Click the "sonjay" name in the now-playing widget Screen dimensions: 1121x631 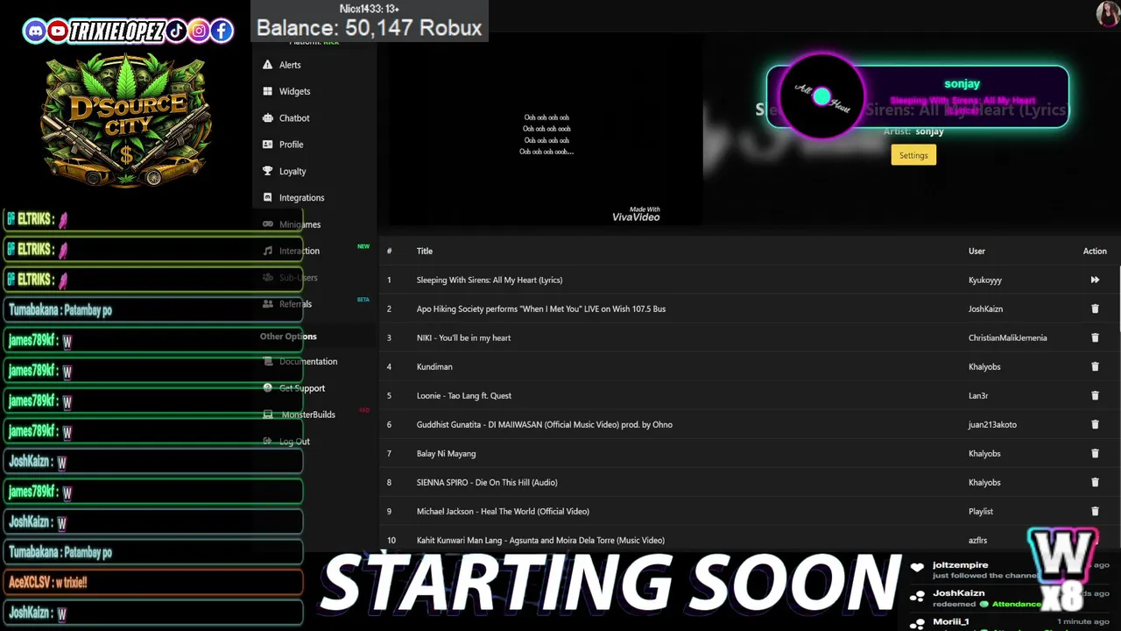tap(962, 84)
